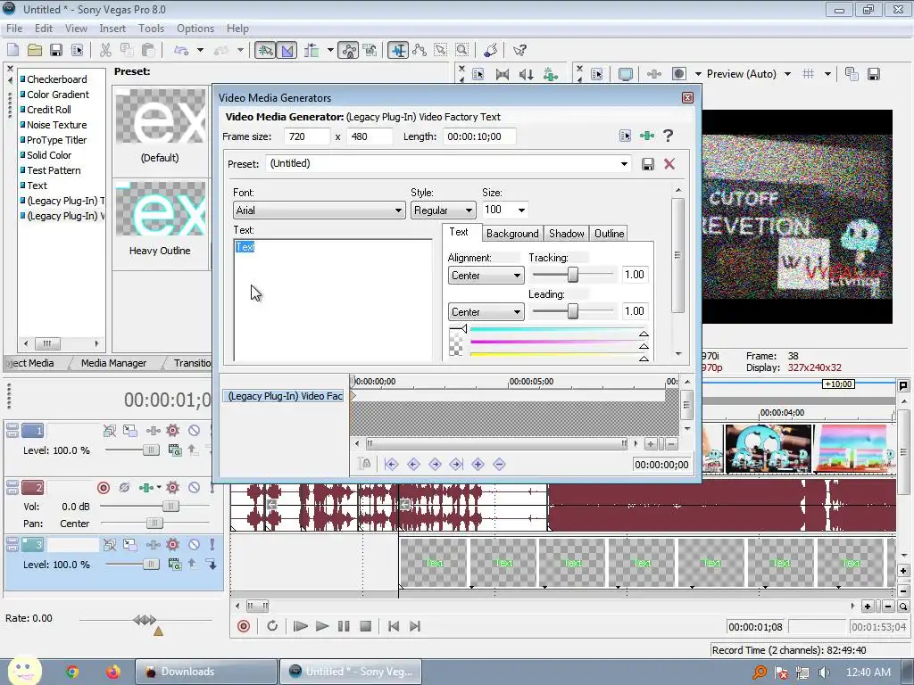This screenshot has width=914, height=685.
Task: Click the Record button in transport
Action: click(x=244, y=626)
